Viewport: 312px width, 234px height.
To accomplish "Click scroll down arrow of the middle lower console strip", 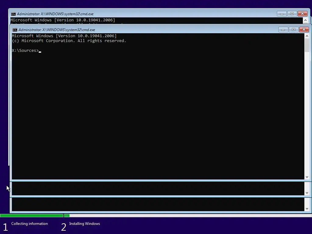I will [307, 193].
